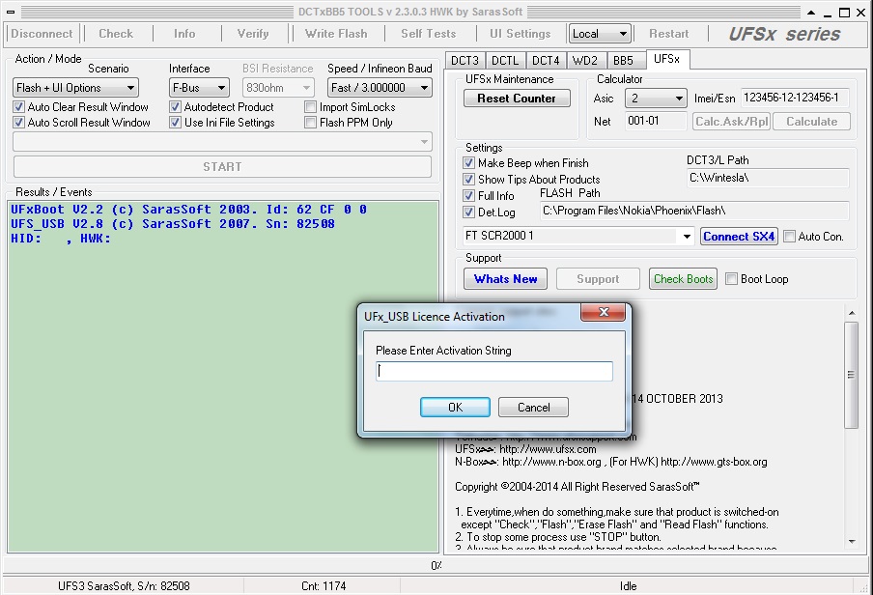Click the Support button
Viewport: 873px width, 595px height.
(x=598, y=278)
